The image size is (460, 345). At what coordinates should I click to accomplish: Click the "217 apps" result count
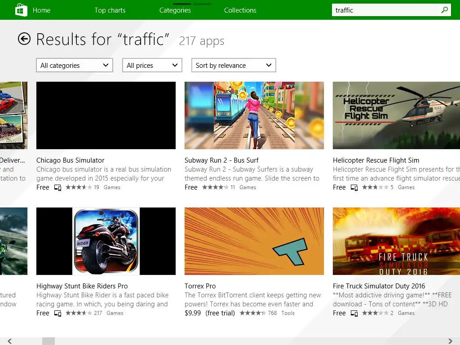tap(202, 41)
